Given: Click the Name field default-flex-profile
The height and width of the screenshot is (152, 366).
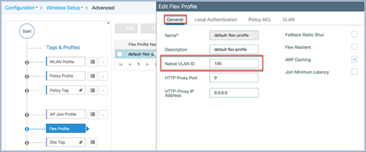Looking at the screenshot, I should tap(234, 36).
